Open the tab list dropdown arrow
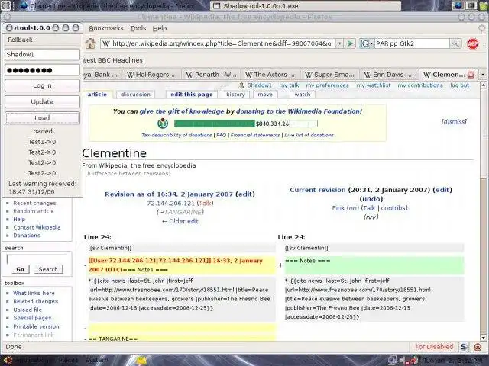489x366 pixels. click(483, 75)
